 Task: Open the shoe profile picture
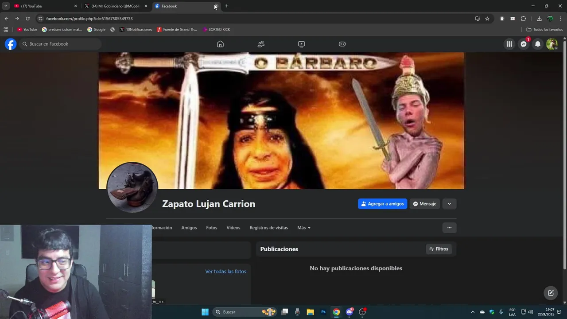pos(132,187)
